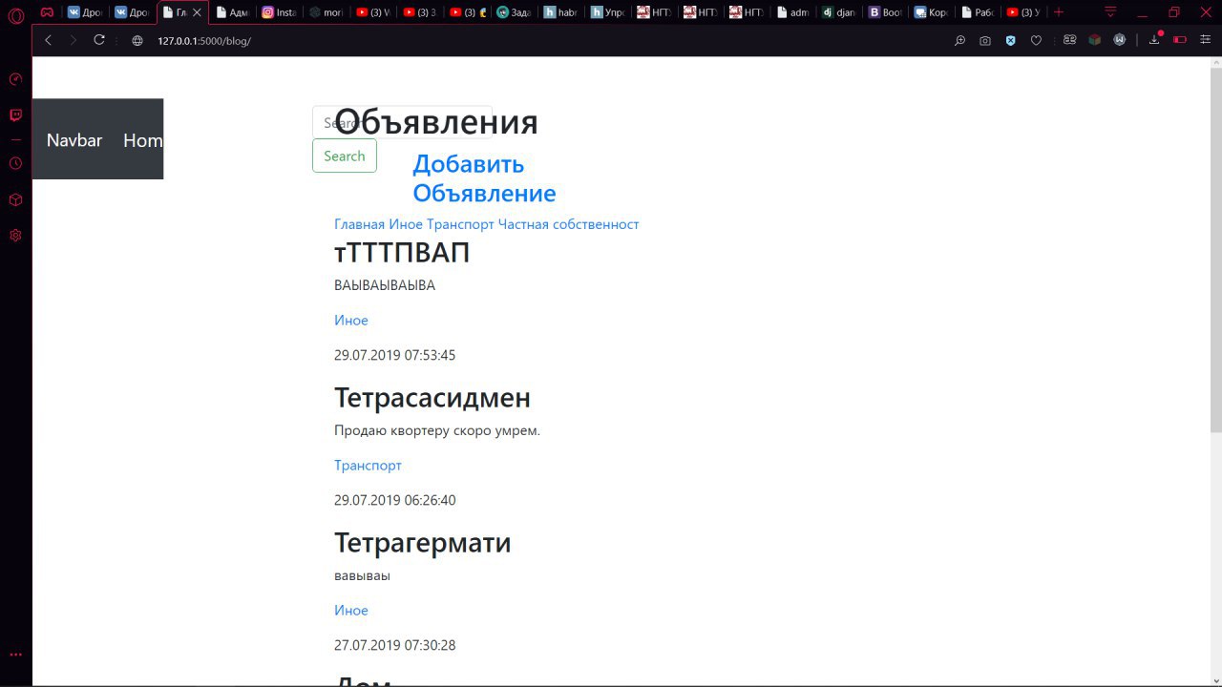Open the Opera main menu logo

pos(15,15)
